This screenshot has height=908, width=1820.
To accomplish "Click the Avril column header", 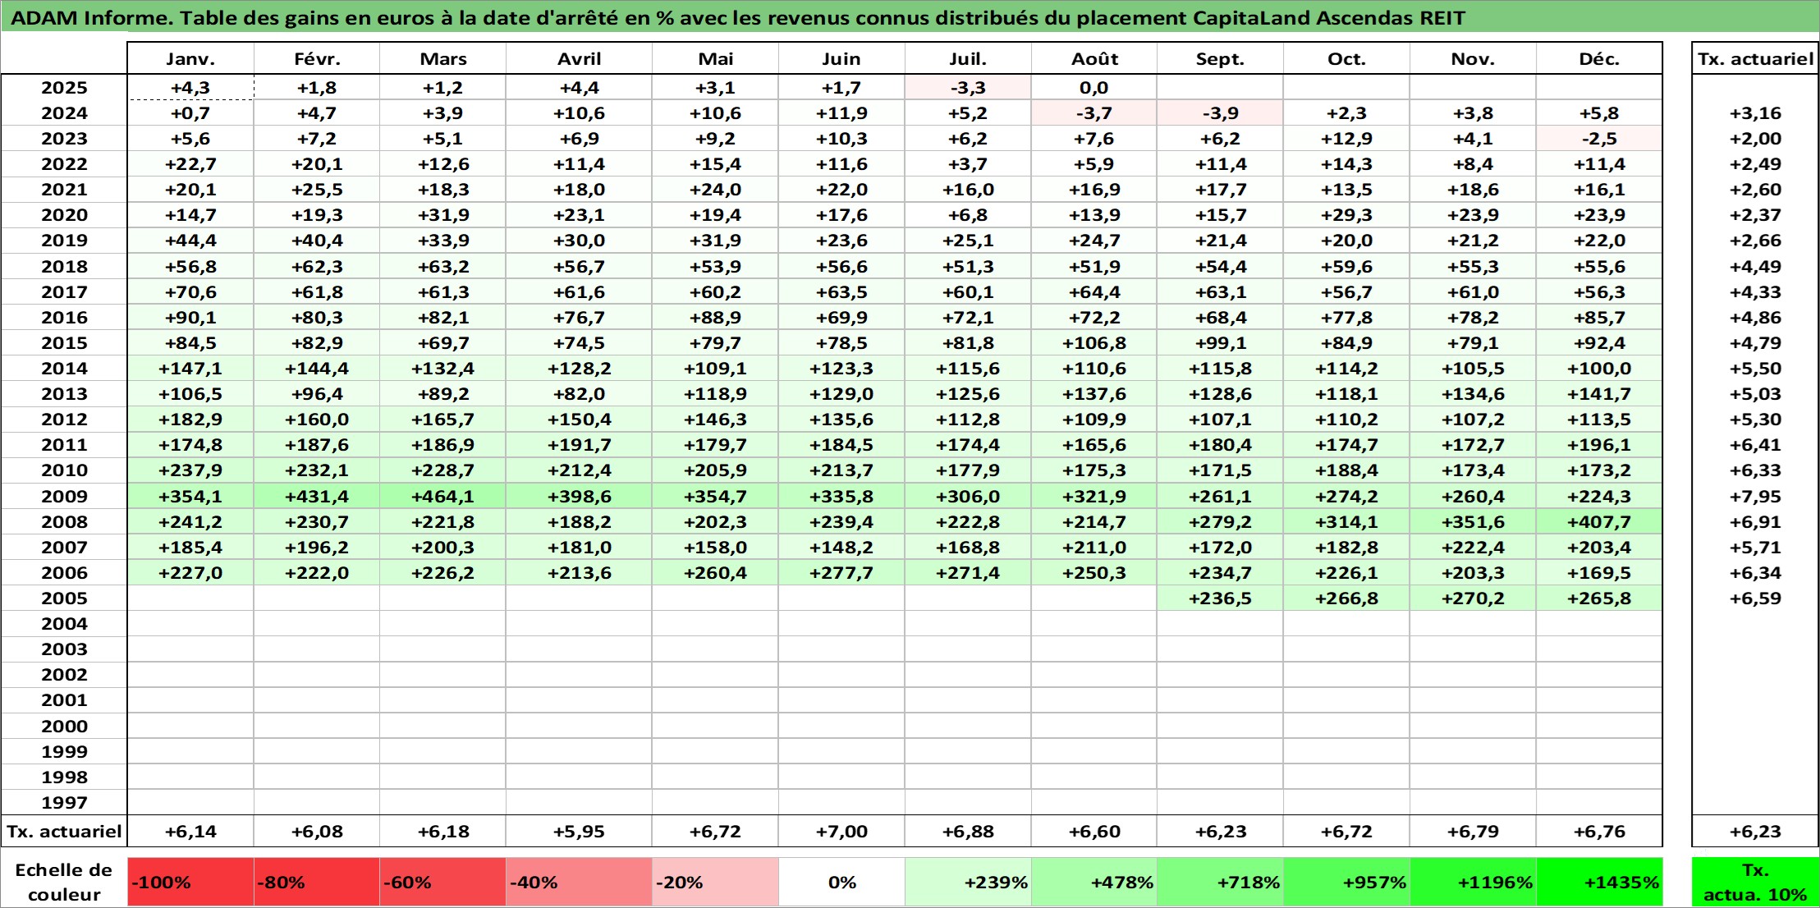I will tap(580, 59).
